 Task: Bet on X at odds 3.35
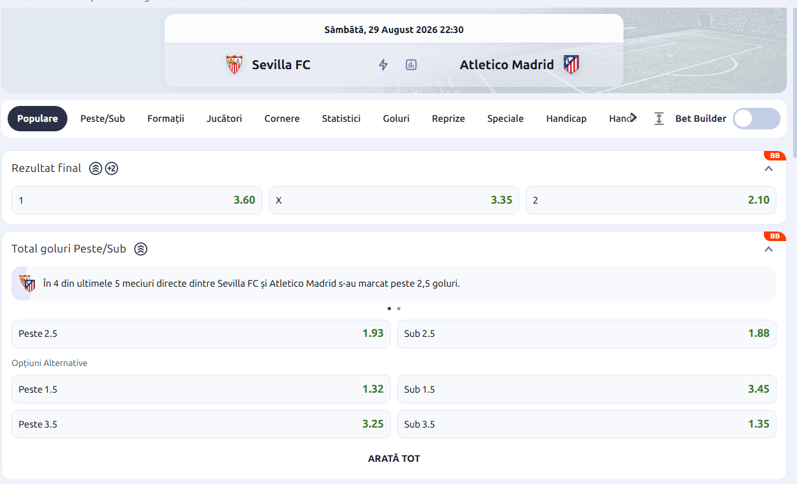tap(394, 200)
